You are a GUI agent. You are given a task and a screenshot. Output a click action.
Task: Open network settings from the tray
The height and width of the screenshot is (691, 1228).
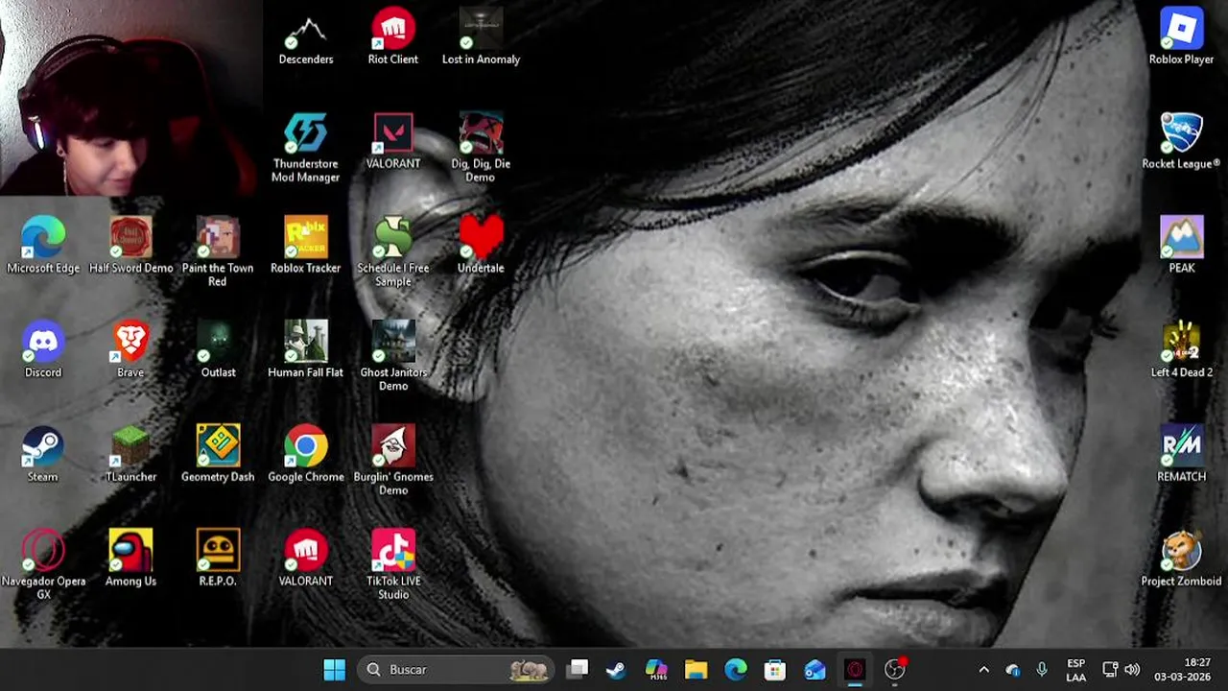[x=1110, y=670]
